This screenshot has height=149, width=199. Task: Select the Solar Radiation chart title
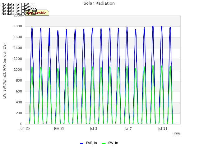click(99, 3)
